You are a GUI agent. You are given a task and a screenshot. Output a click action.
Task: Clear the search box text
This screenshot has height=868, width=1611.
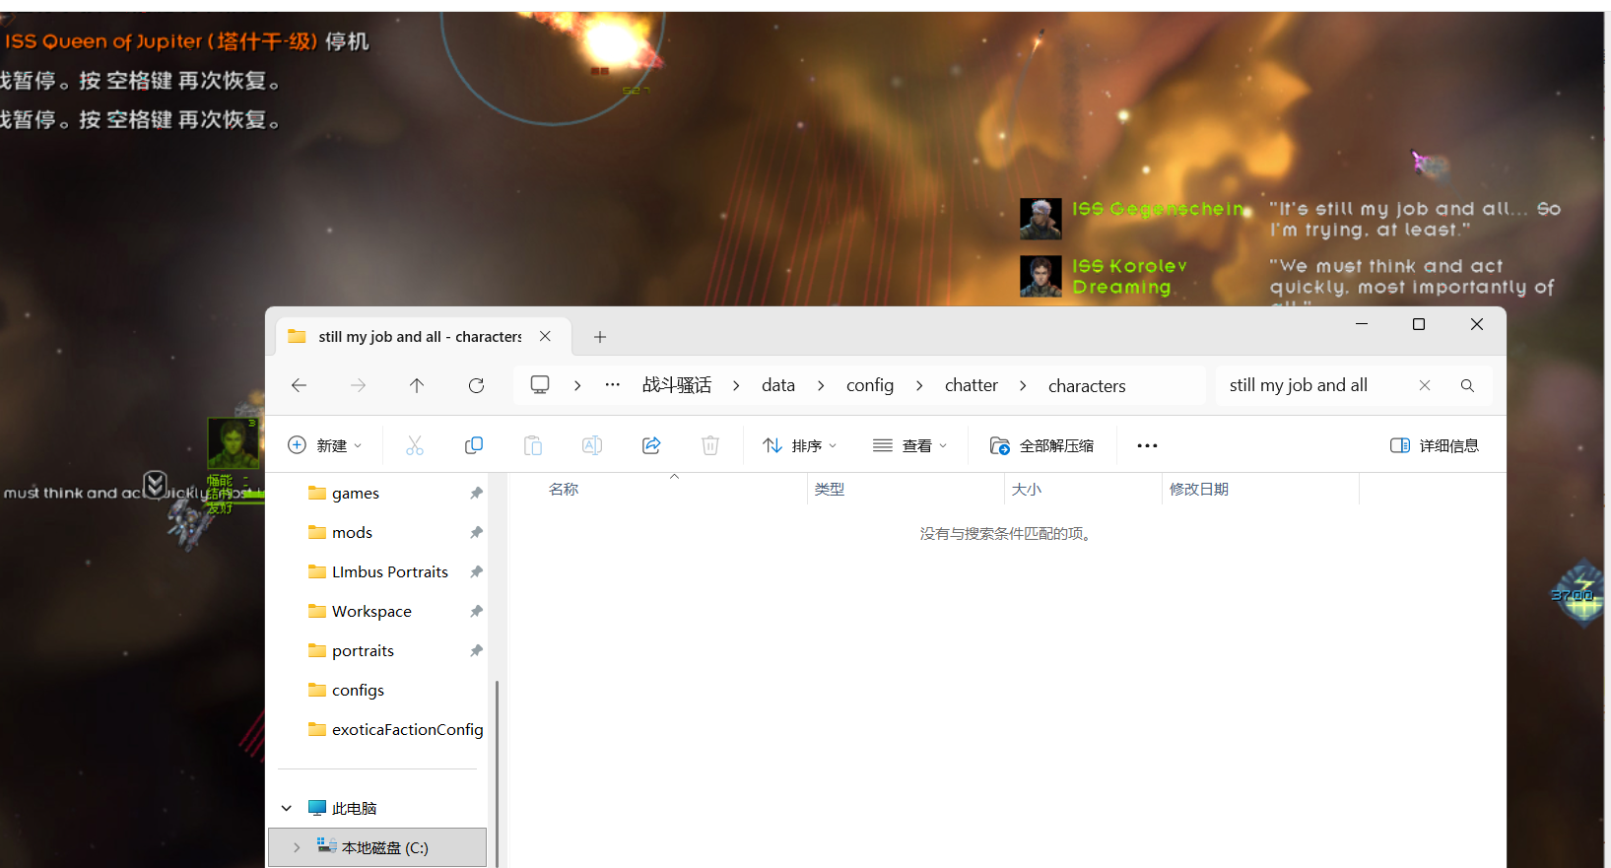[x=1425, y=385]
